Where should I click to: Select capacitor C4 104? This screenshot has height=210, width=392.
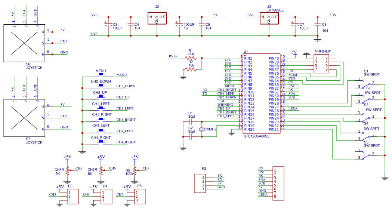[130, 25]
